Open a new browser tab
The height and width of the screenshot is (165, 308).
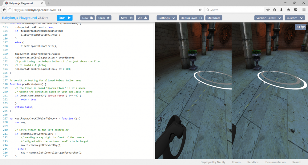(x=49, y=3)
